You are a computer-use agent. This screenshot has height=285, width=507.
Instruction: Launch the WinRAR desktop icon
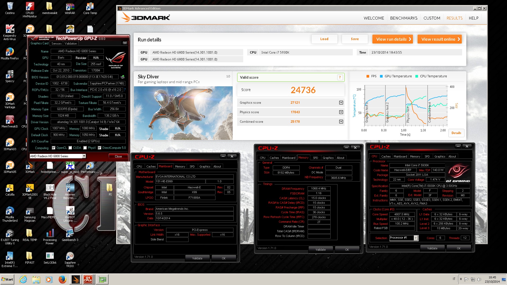click(x=70, y=8)
